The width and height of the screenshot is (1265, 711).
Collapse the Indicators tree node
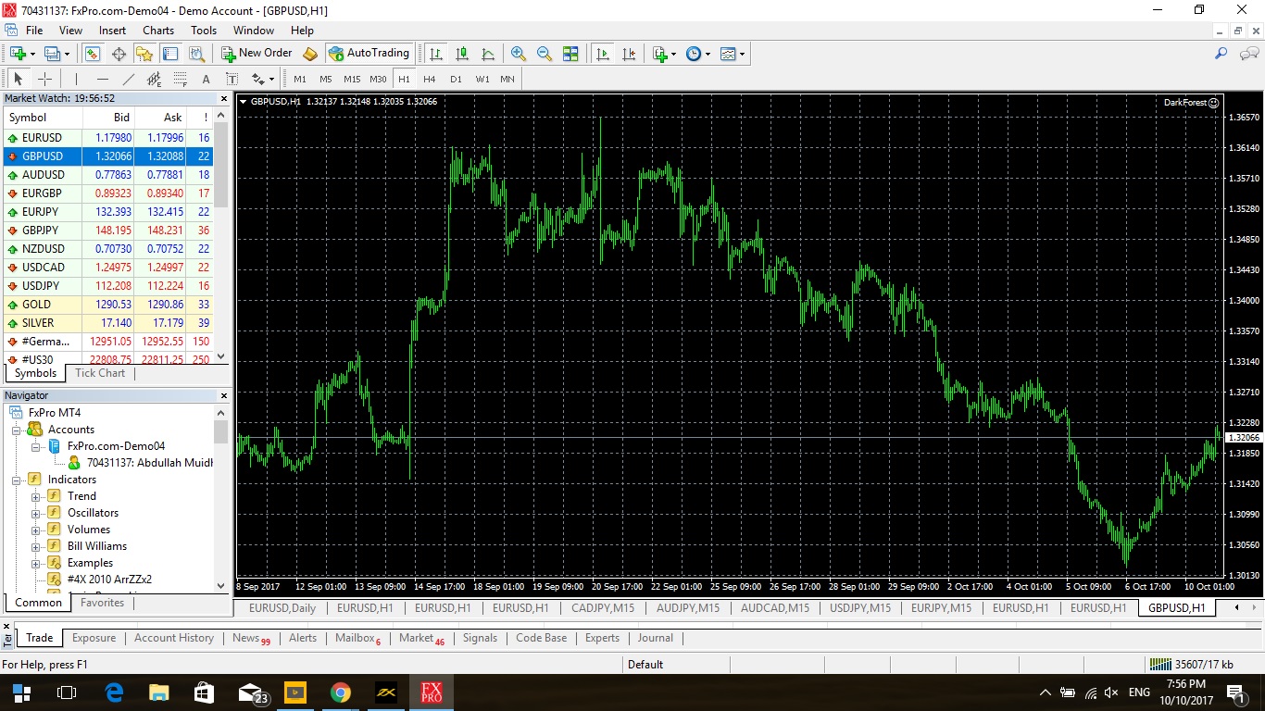(17, 480)
